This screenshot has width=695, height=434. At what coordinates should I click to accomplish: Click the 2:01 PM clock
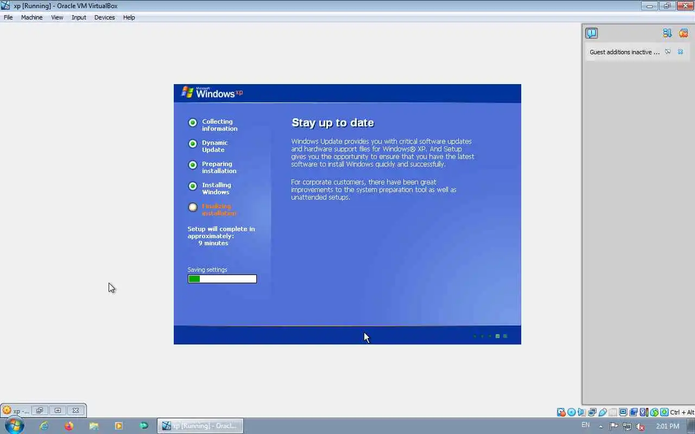click(x=668, y=426)
